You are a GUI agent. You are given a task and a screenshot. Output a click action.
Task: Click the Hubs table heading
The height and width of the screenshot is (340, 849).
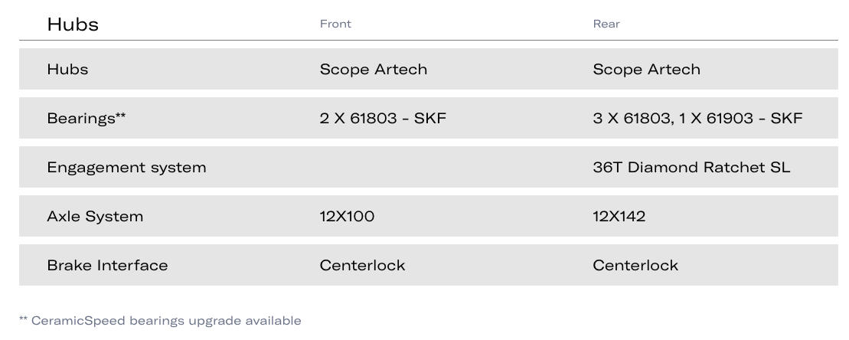[73, 25]
